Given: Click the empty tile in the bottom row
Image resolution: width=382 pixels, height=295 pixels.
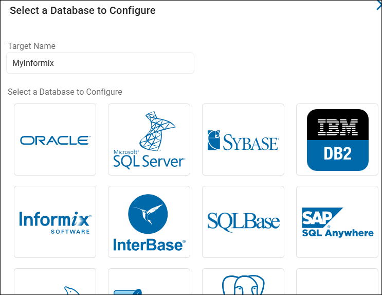Looking at the screenshot, I should (338, 282).
